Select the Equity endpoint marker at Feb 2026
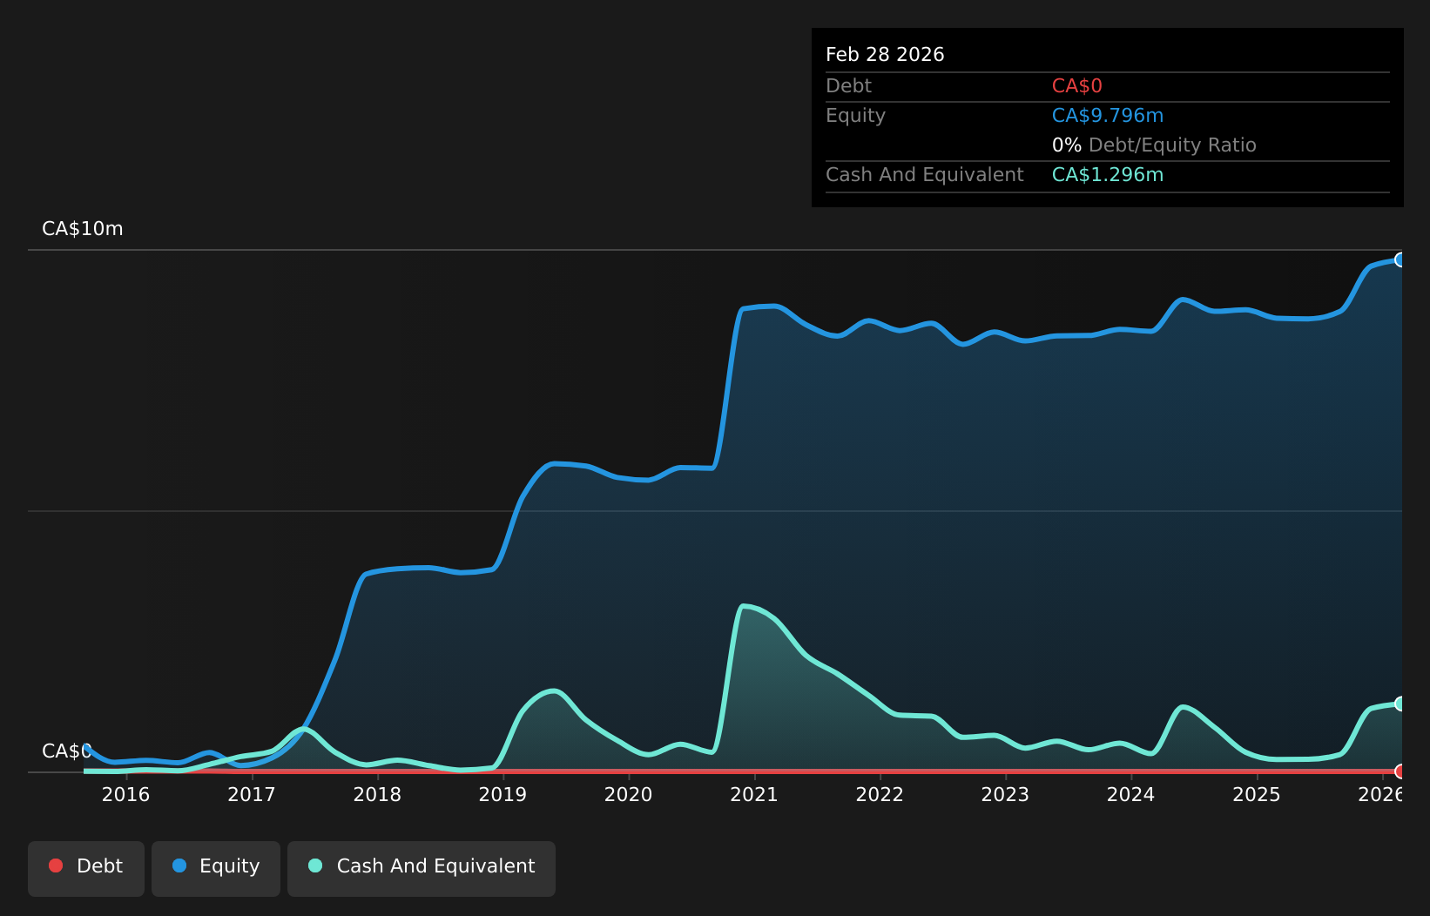 coord(1400,259)
